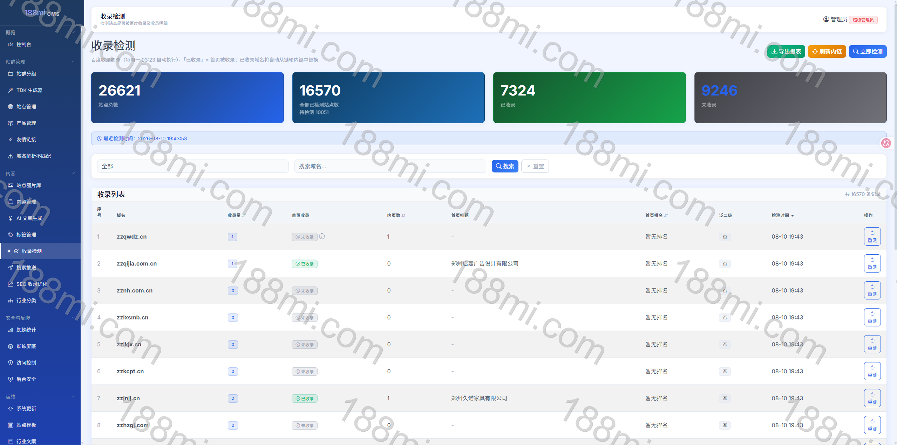Click the 域名解析不匹配 warning icon

11,156
